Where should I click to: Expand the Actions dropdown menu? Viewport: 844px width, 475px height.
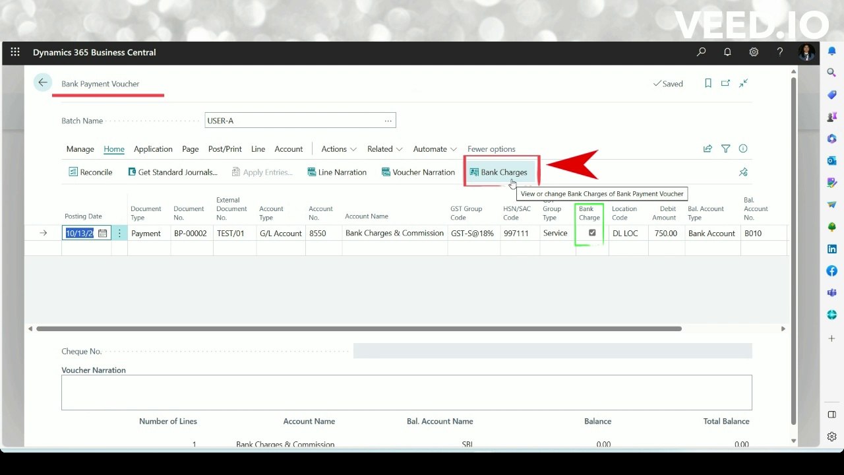point(339,149)
